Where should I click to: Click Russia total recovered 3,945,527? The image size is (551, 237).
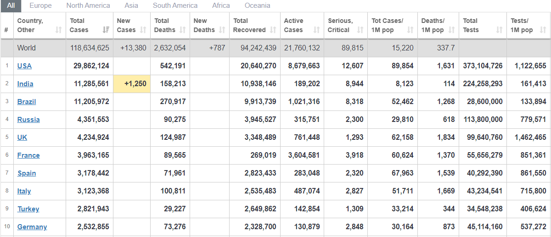260,119
